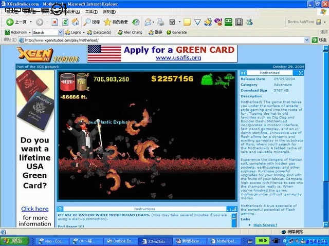Click the red Hull gauge in the game
329x246 pixels.
tap(67, 82)
